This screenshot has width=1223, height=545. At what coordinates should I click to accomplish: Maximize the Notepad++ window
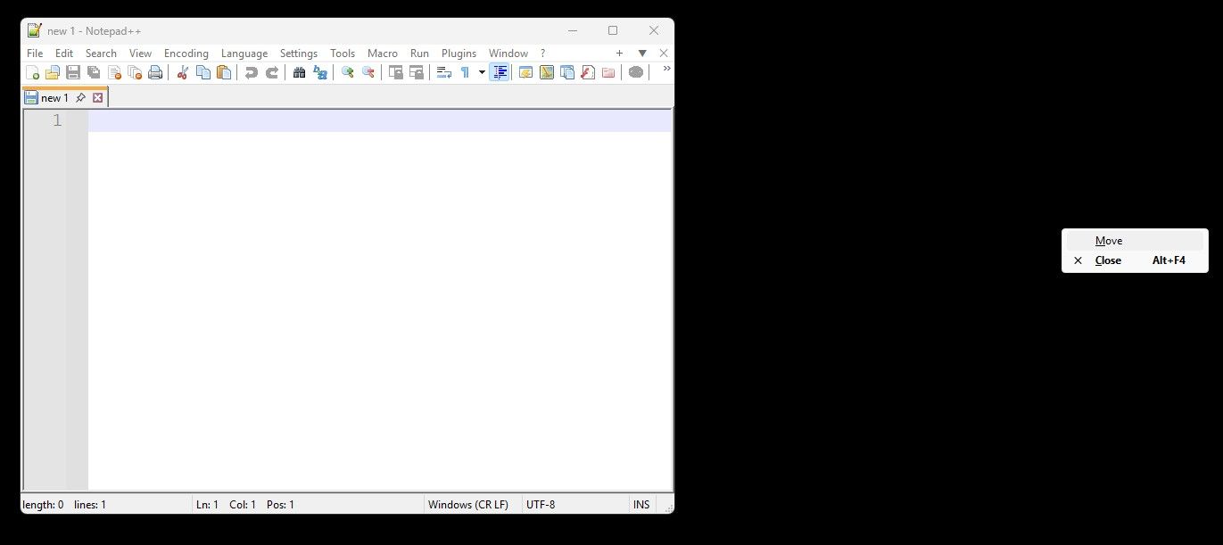click(x=613, y=30)
